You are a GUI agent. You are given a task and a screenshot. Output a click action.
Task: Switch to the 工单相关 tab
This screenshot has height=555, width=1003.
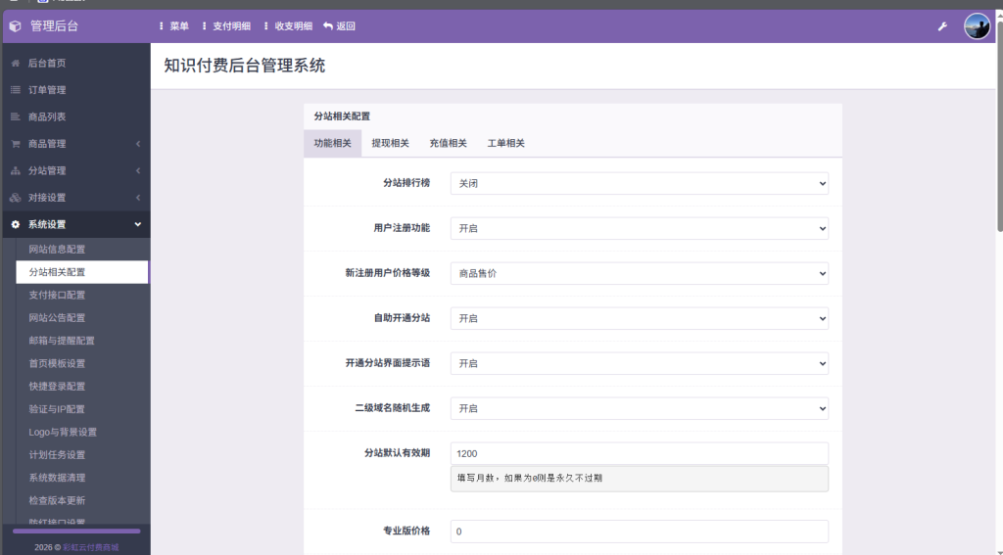[x=506, y=143]
